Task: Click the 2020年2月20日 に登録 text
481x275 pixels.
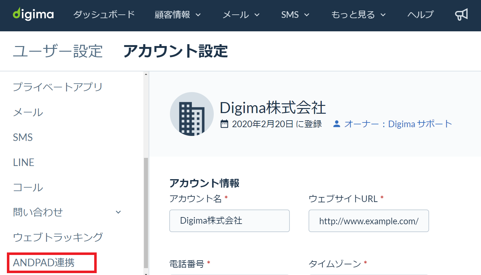Action: [277, 124]
